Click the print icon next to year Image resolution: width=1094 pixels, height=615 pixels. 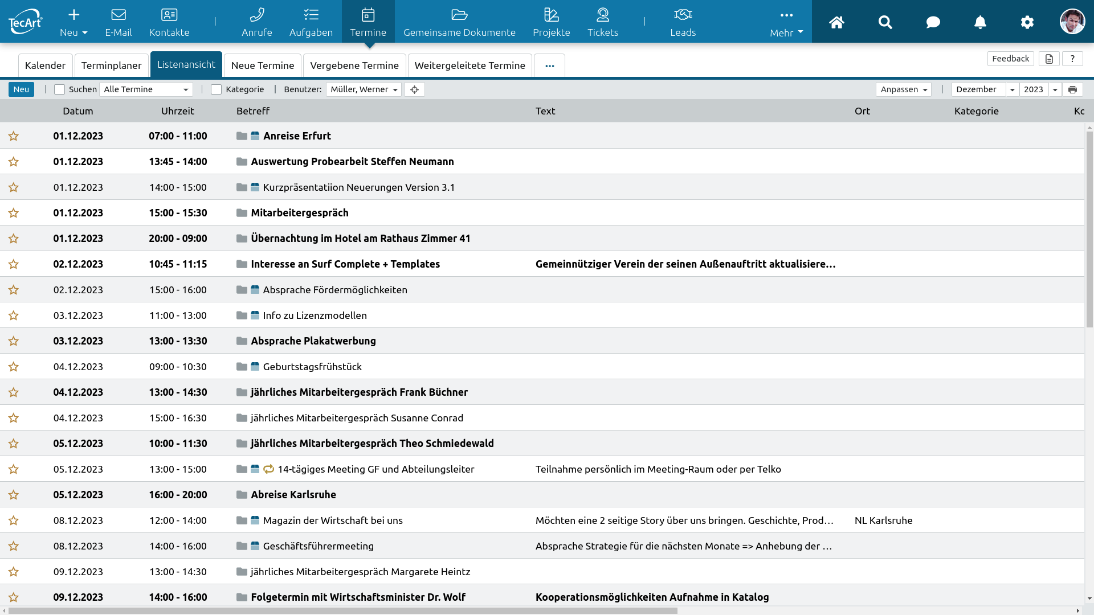1072,89
